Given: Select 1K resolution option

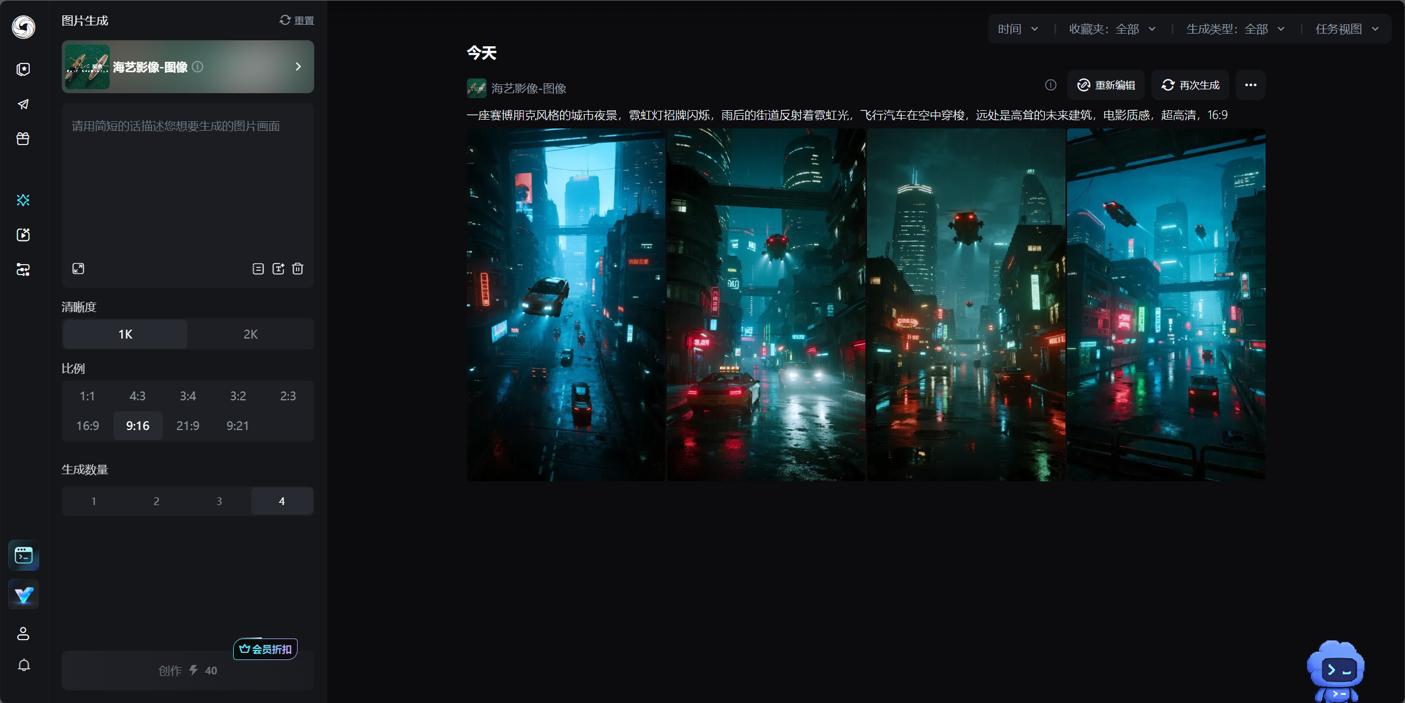Looking at the screenshot, I should (125, 334).
